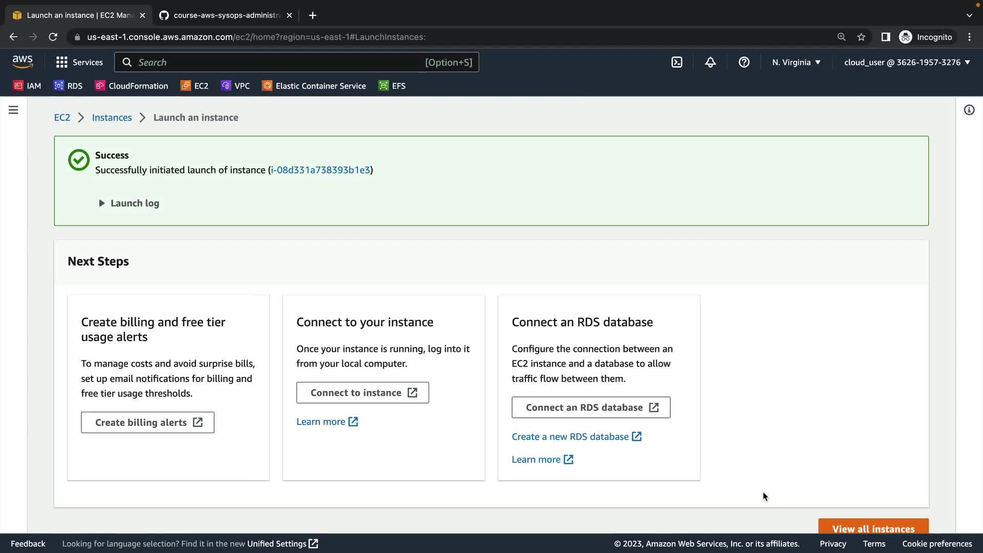This screenshot has width=983, height=553.
Task: Go to Instances in the breadcrumb
Action: pos(112,118)
